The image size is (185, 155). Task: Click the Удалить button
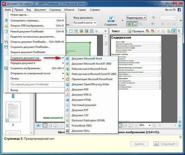click(x=139, y=144)
